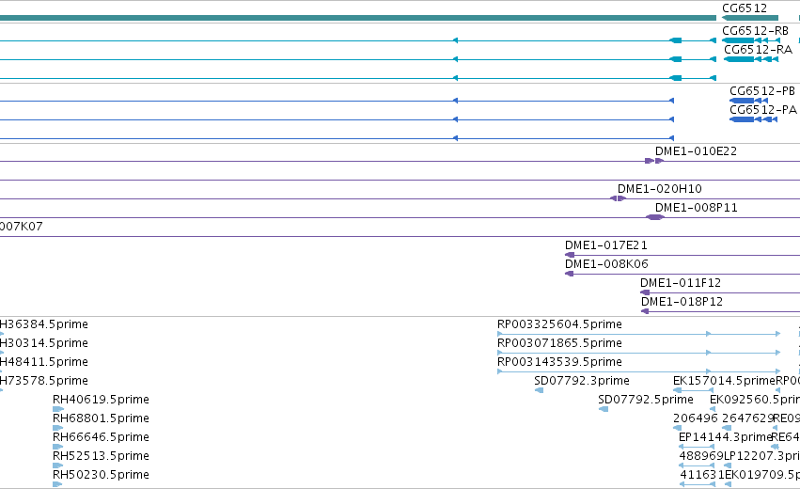800x489 pixels.
Task: Select the H36384.5prime EST label
Action: [x=44, y=324]
